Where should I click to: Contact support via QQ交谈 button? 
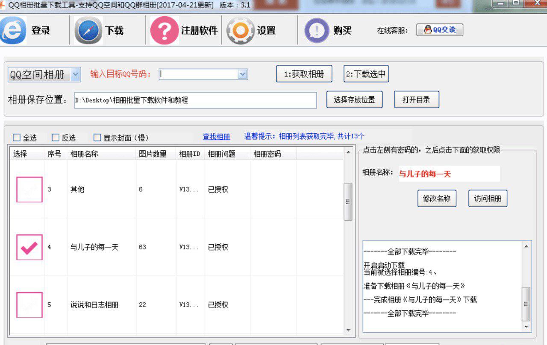[x=440, y=30]
